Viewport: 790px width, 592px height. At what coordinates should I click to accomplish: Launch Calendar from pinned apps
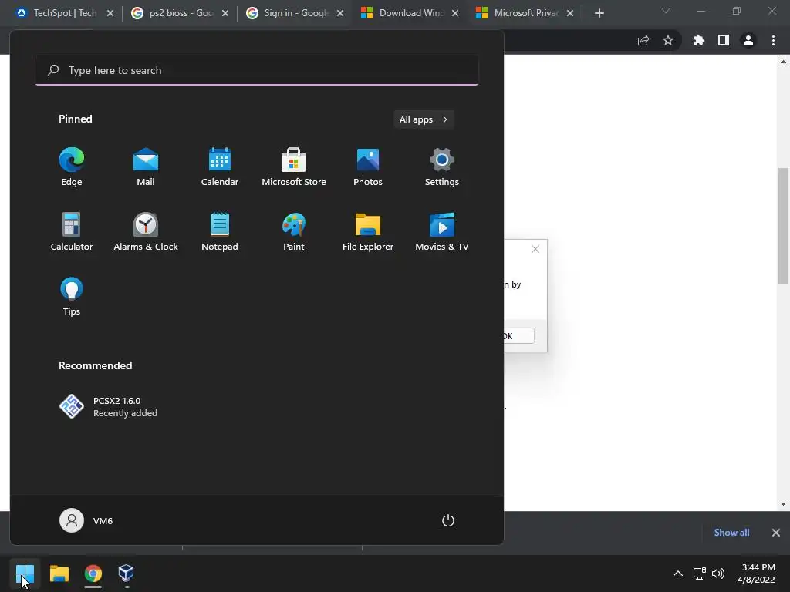click(220, 167)
